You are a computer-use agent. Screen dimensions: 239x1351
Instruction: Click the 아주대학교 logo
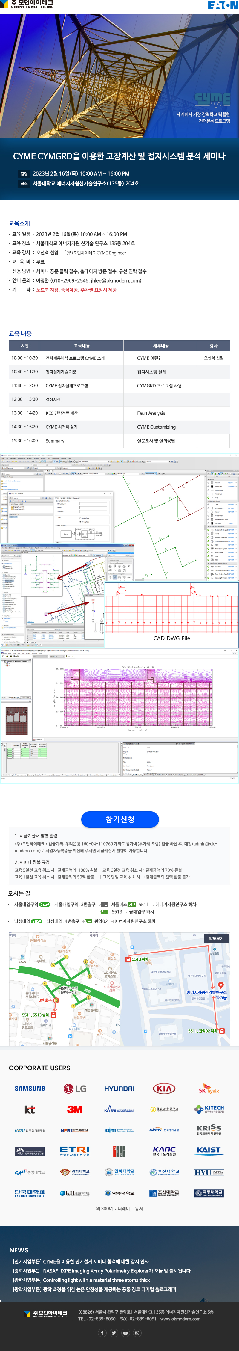click(x=119, y=1193)
